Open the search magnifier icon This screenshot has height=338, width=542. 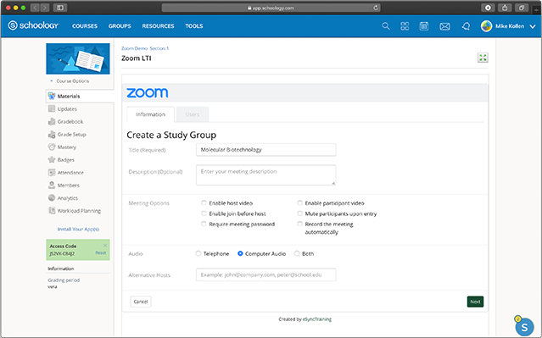coord(386,26)
